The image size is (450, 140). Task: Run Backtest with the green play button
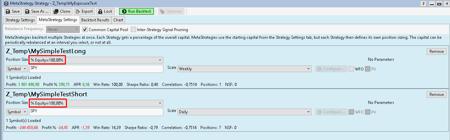pyautogui.click(x=136, y=11)
